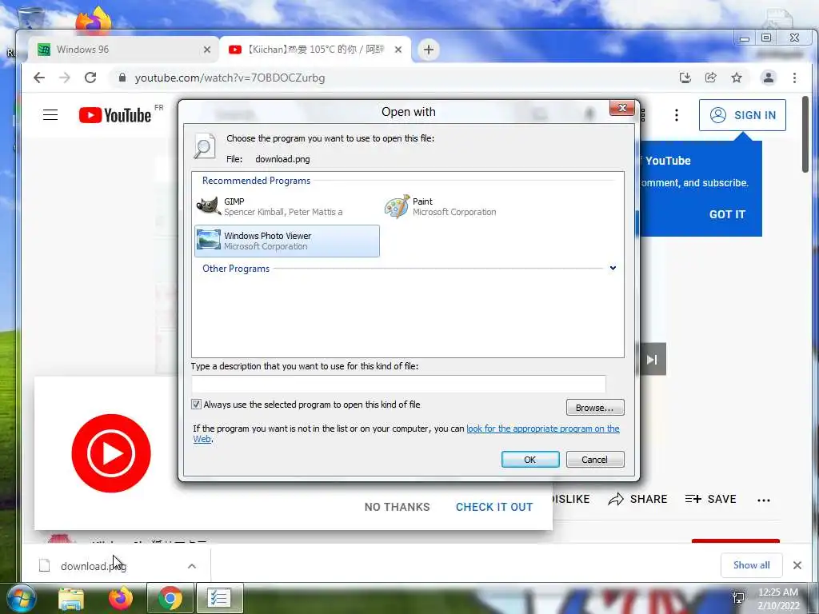The image size is (819, 614).
Task: Go back in browser history
Action: coord(39,78)
